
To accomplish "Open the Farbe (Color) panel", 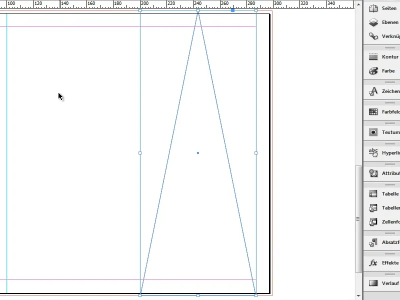I will (x=382, y=71).
